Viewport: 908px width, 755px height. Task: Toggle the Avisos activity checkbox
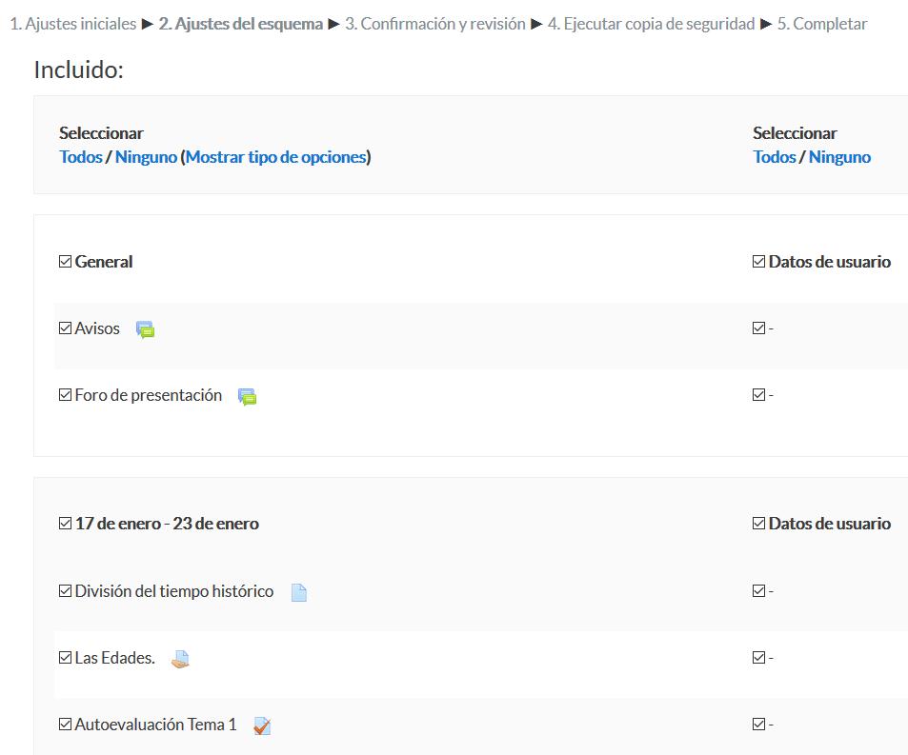(65, 328)
